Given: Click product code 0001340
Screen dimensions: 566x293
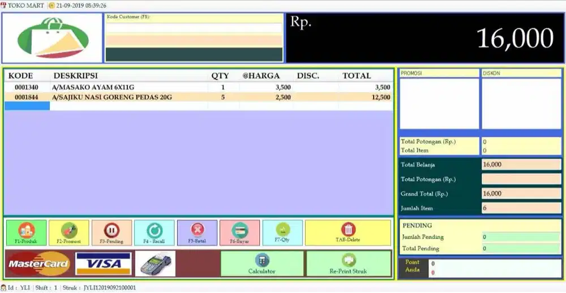Looking at the screenshot, I should [x=27, y=87].
